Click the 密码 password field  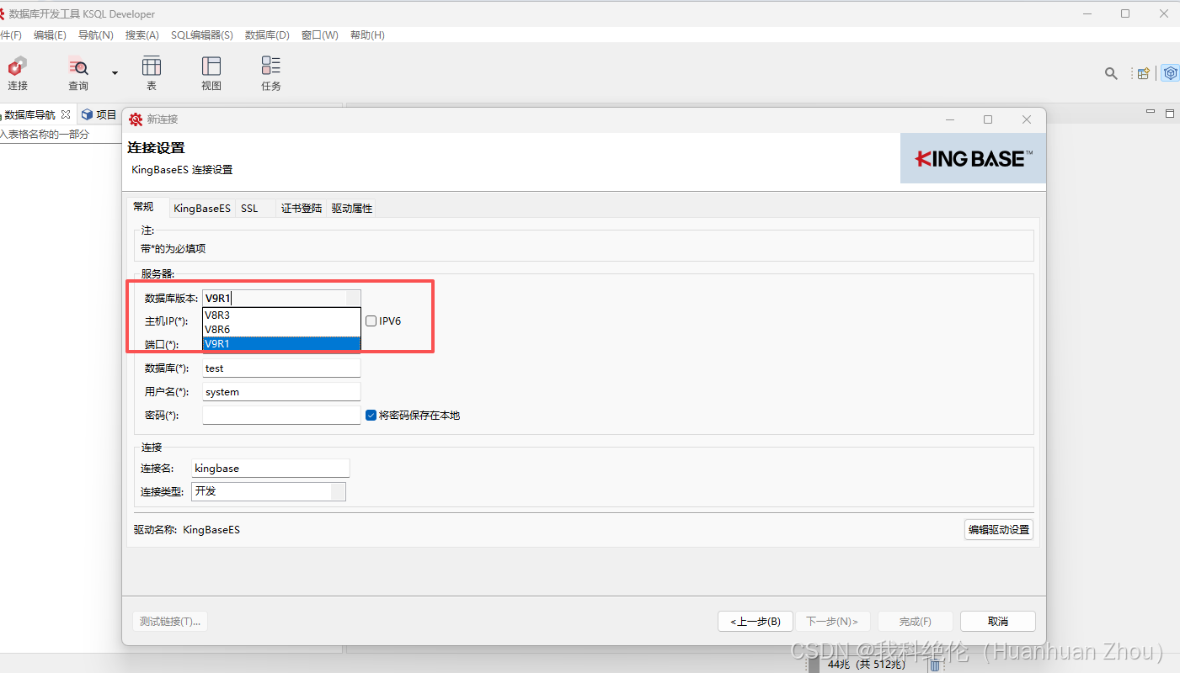click(281, 416)
